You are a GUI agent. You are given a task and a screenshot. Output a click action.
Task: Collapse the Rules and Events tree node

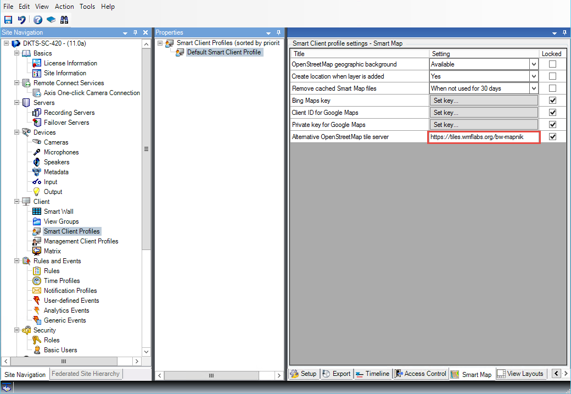(x=17, y=261)
